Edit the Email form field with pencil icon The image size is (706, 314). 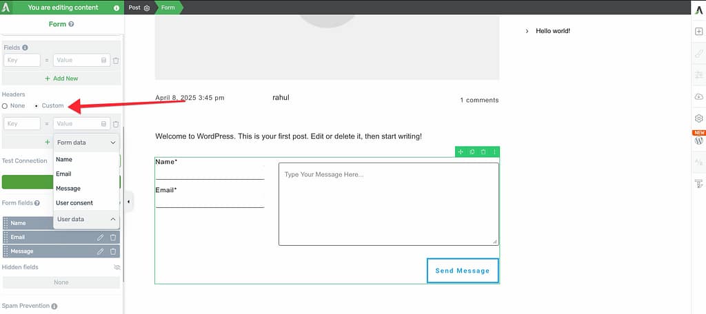coord(101,237)
